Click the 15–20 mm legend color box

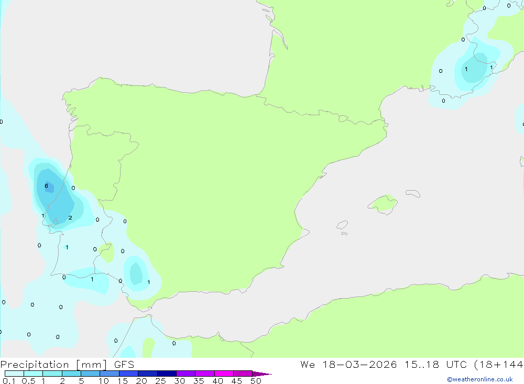129,374
